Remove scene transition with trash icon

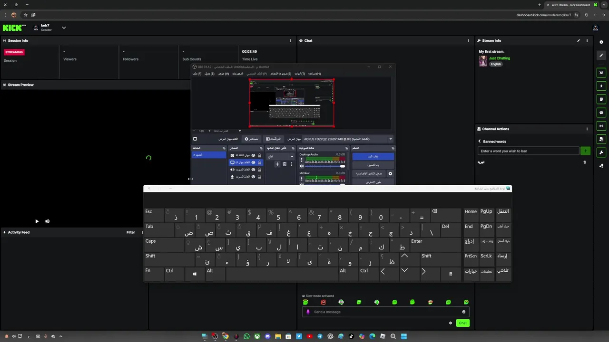pyautogui.click(x=285, y=164)
